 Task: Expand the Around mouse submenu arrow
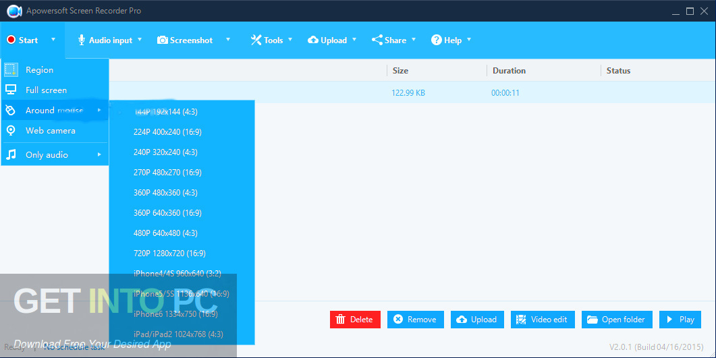point(99,110)
